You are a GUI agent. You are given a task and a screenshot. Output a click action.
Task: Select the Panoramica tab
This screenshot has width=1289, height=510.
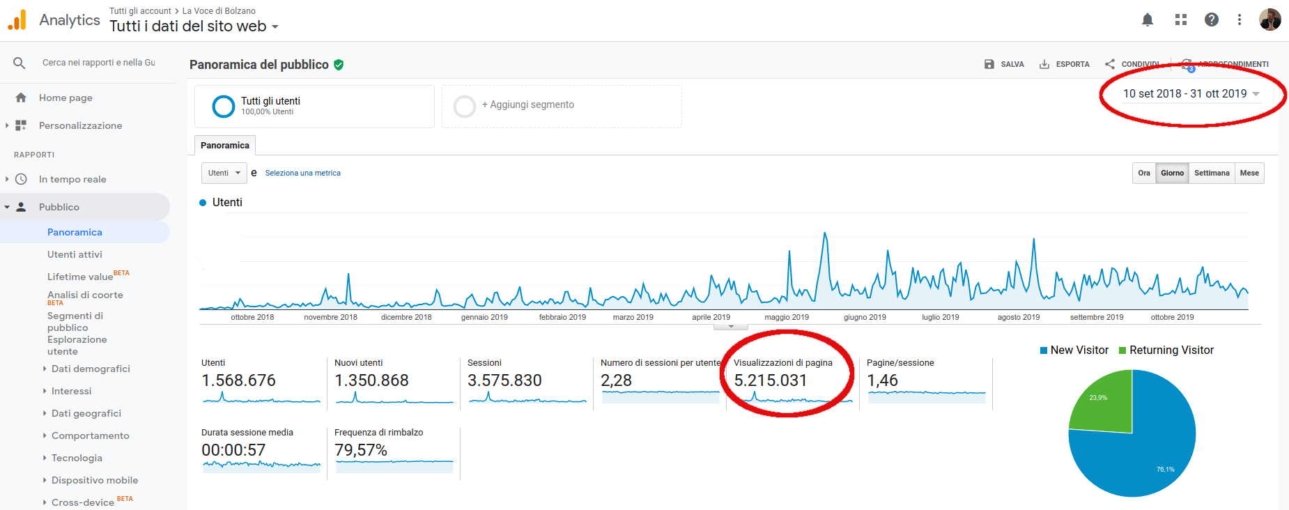[x=224, y=145]
